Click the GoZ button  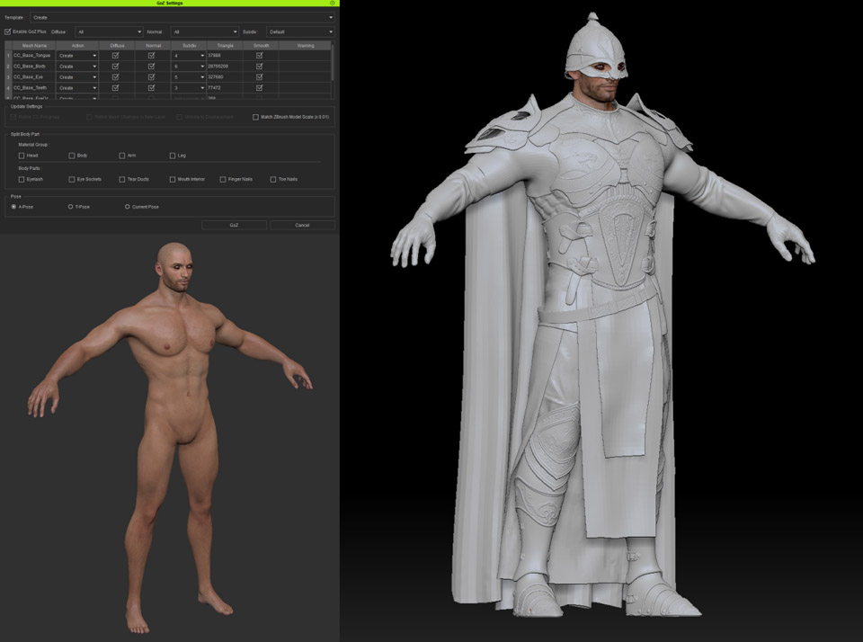click(x=235, y=224)
